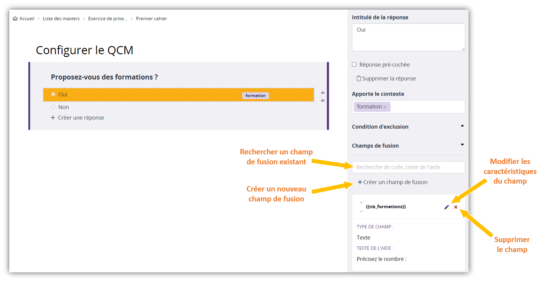Move nb_formations field down with small arrow
Screen dimensions: 549x282
click(x=361, y=211)
